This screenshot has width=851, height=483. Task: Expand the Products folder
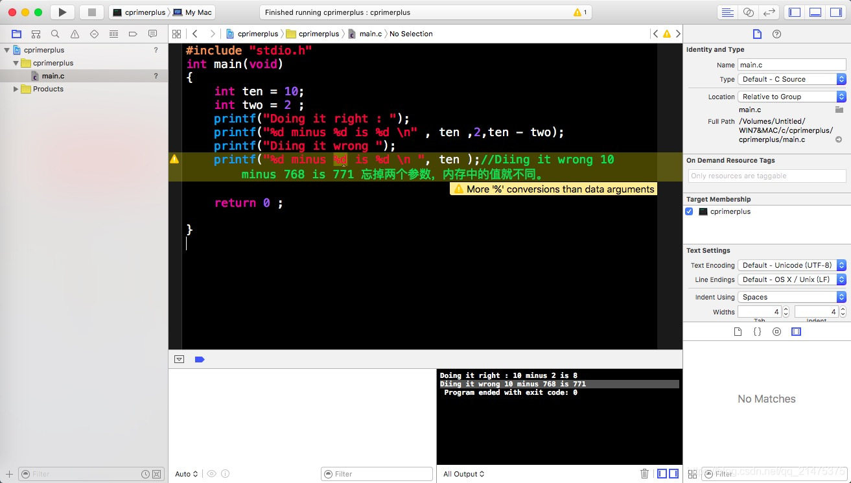pyautogui.click(x=16, y=89)
